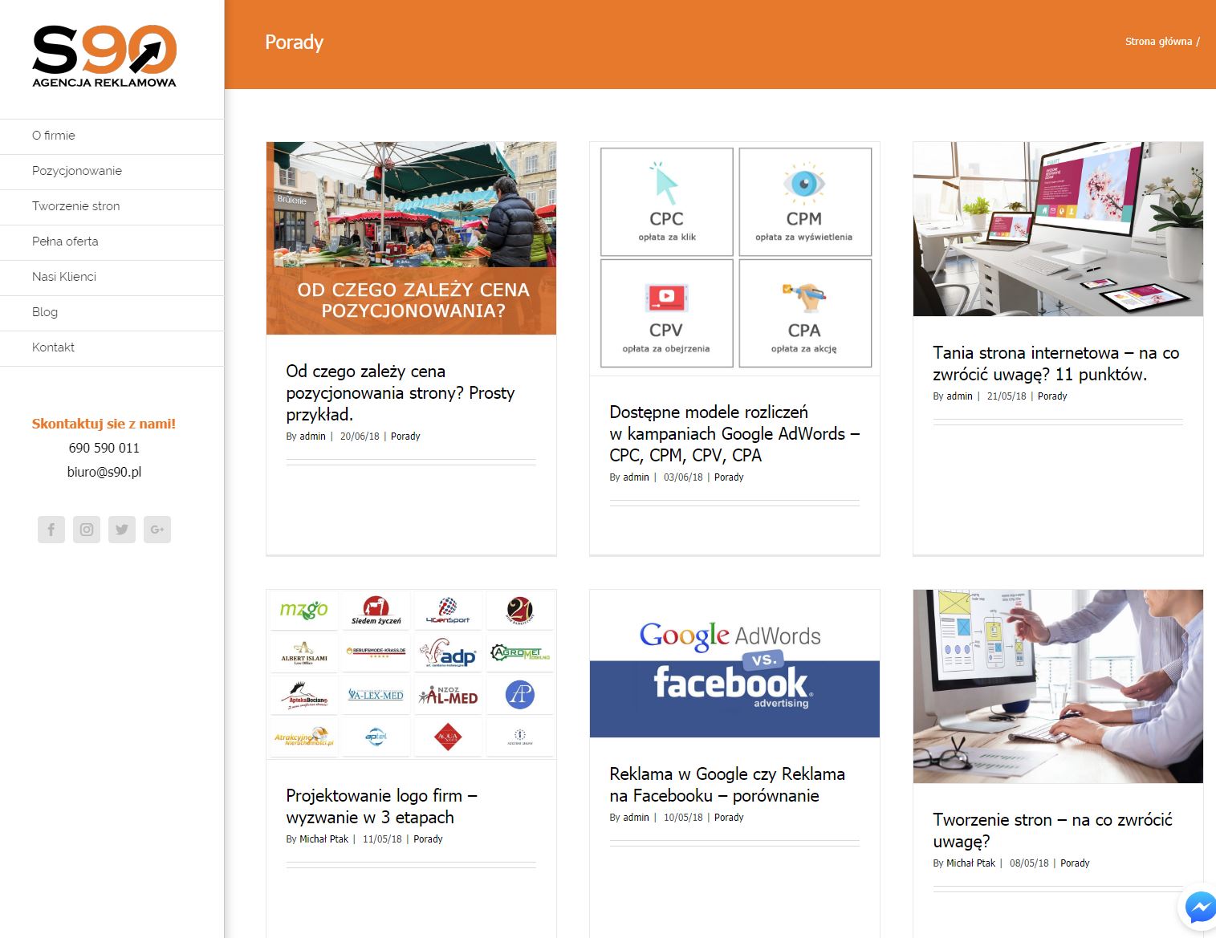The height and width of the screenshot is (938, 1216).
Task: Click the phone number 690 590 011
Action: coord(104,448)
